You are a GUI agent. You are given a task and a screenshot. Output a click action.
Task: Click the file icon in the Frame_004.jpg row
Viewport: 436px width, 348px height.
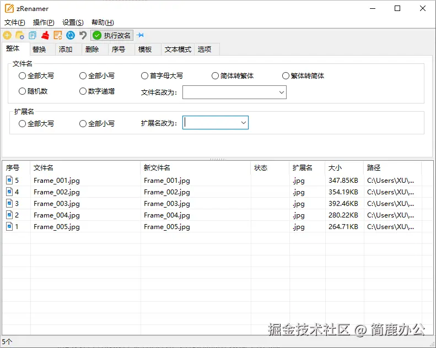coord(9,215)
